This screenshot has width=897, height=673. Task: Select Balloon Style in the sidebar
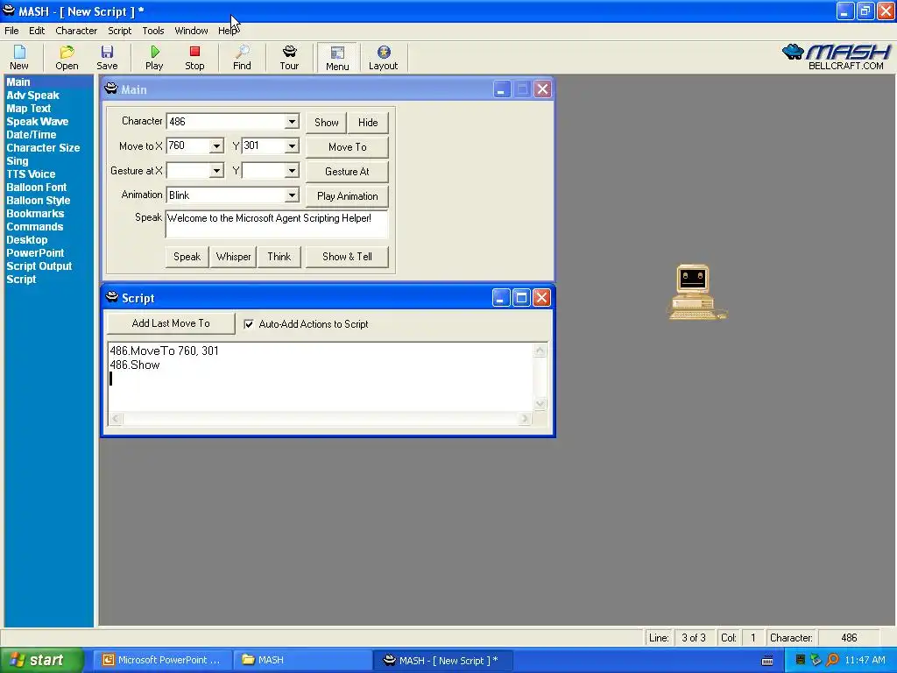coord(39,201)
